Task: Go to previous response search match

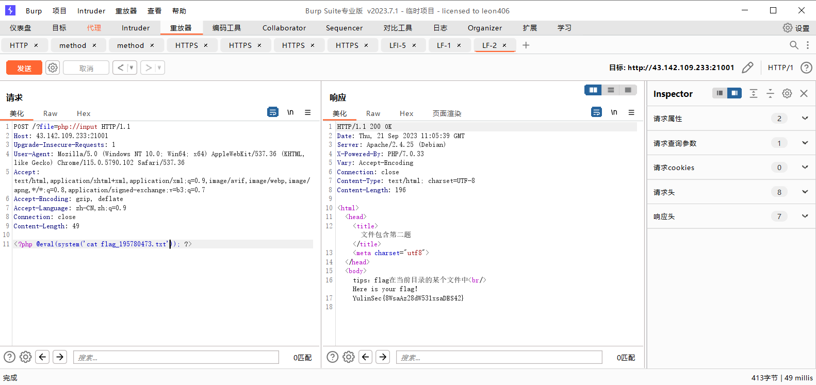Action: (366, 357)
